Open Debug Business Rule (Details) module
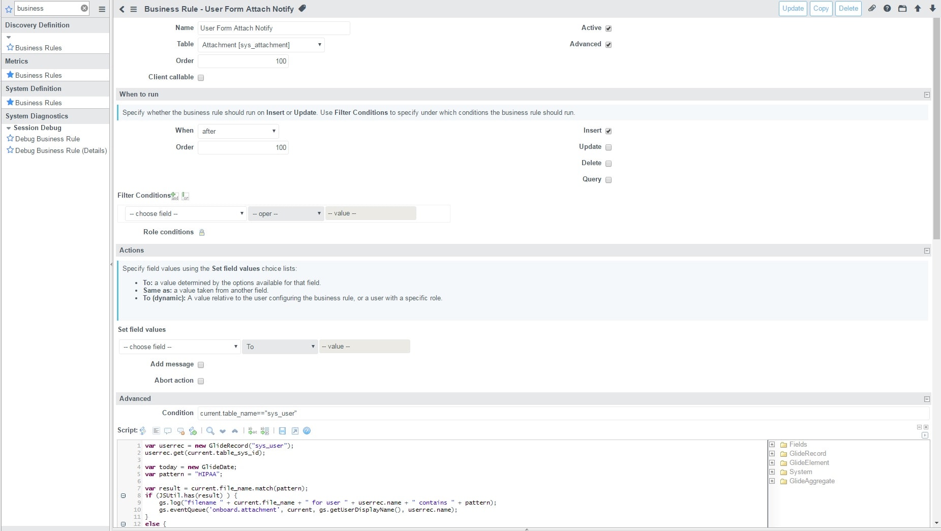Viewport: 941px width, 531px height. (61, 150)
